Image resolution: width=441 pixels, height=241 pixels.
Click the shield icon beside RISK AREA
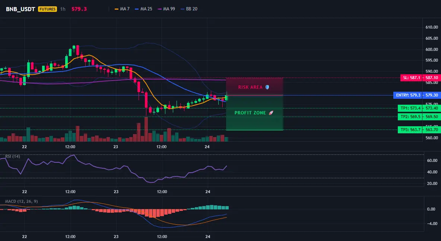click(x=267, y=87)
